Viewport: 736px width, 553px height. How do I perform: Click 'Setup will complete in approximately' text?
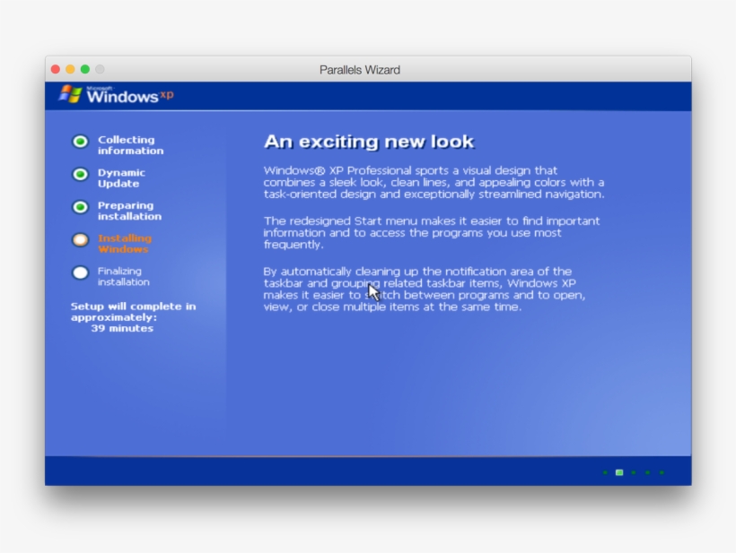(x=134, y=312)
